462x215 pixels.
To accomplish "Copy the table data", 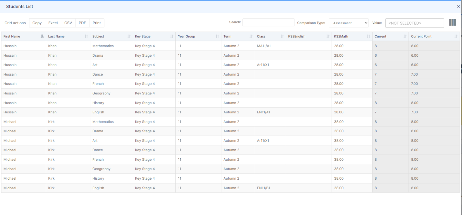I will tap(37, 23).
